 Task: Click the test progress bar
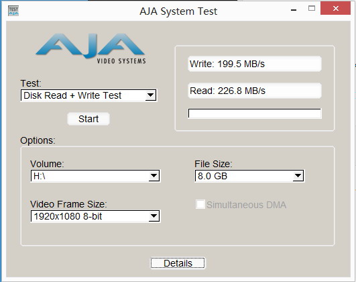tap(255, 113)
